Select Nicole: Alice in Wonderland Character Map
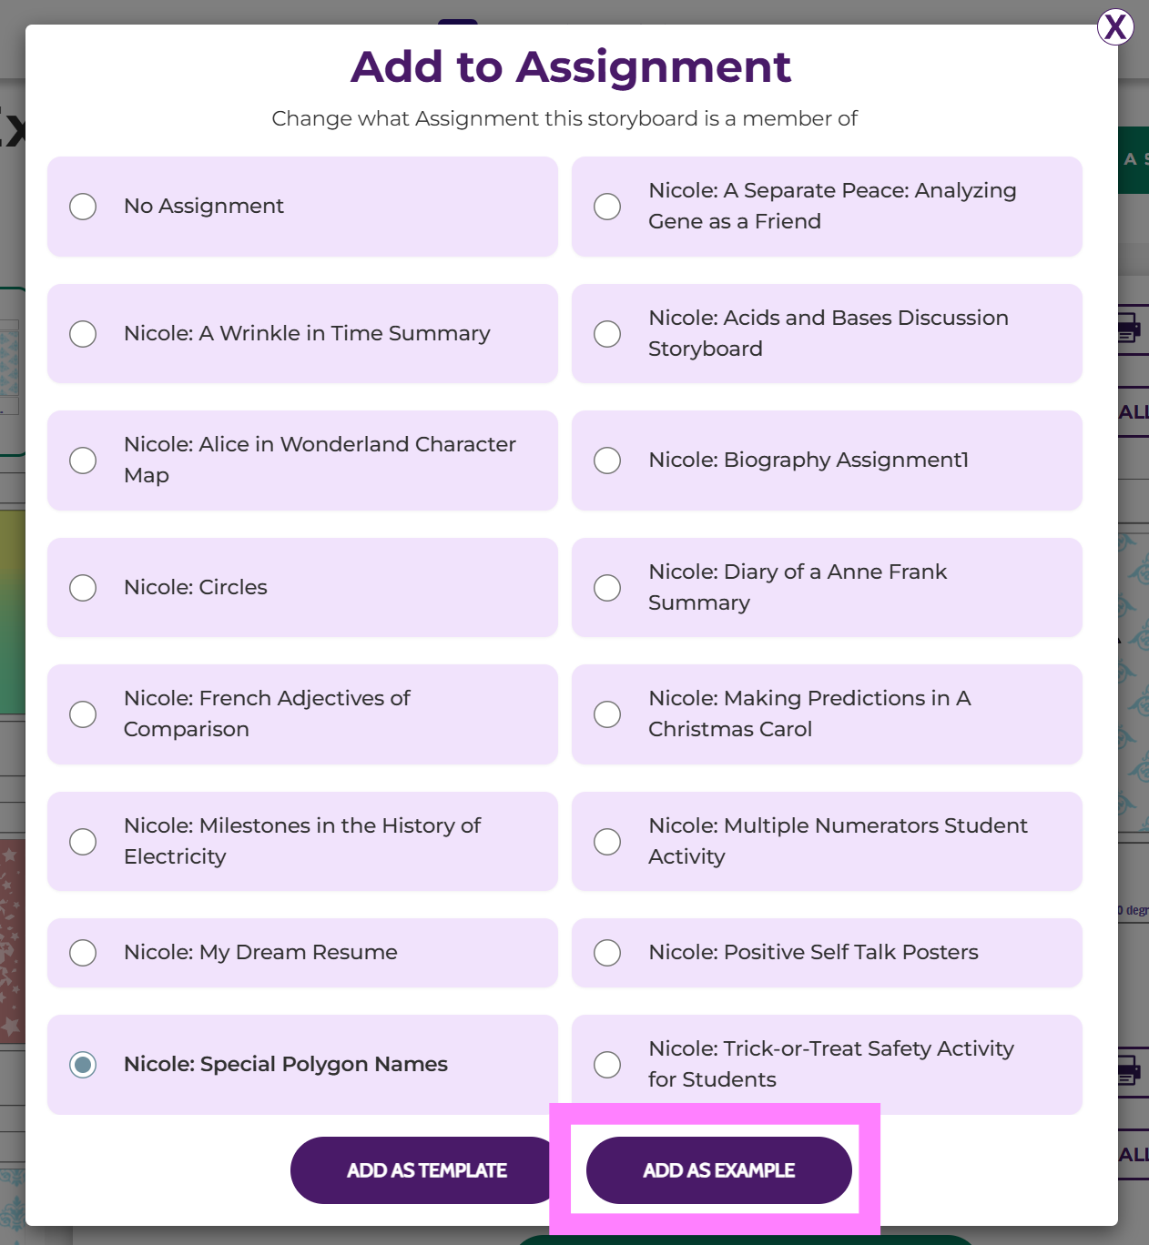Viewport: 1149px width, 1245px height. [83, 461]
